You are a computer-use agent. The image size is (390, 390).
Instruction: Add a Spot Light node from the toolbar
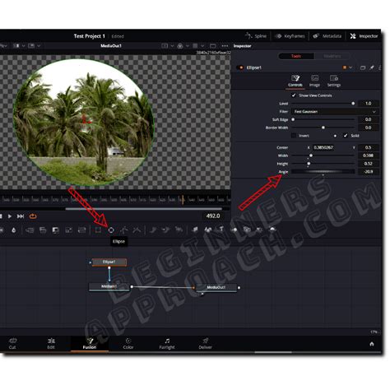[x=259, y=230]
